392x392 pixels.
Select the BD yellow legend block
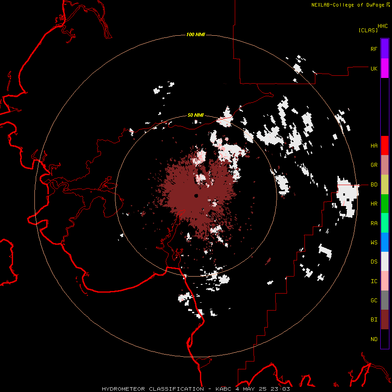[x=385, y=185]
